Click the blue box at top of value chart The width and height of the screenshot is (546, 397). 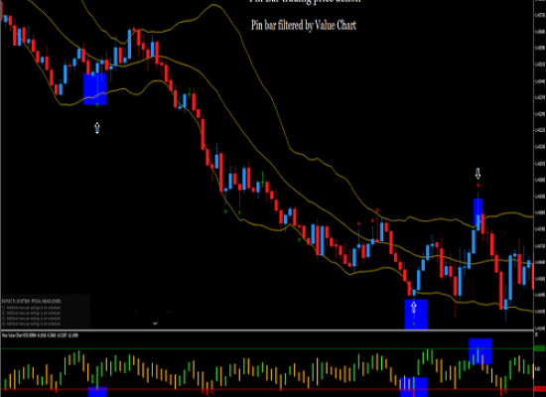[480, 351]
